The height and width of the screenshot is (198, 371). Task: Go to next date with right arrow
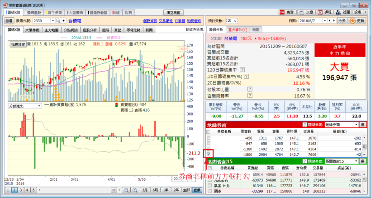coord(334,21)
